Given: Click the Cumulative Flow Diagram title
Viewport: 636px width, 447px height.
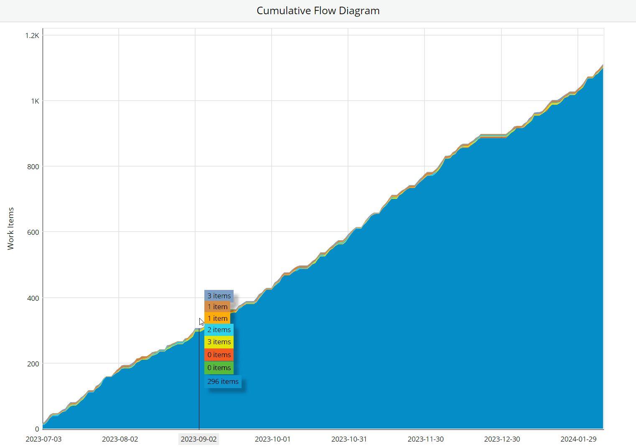Looking at the screenshot, I should 318,10.
